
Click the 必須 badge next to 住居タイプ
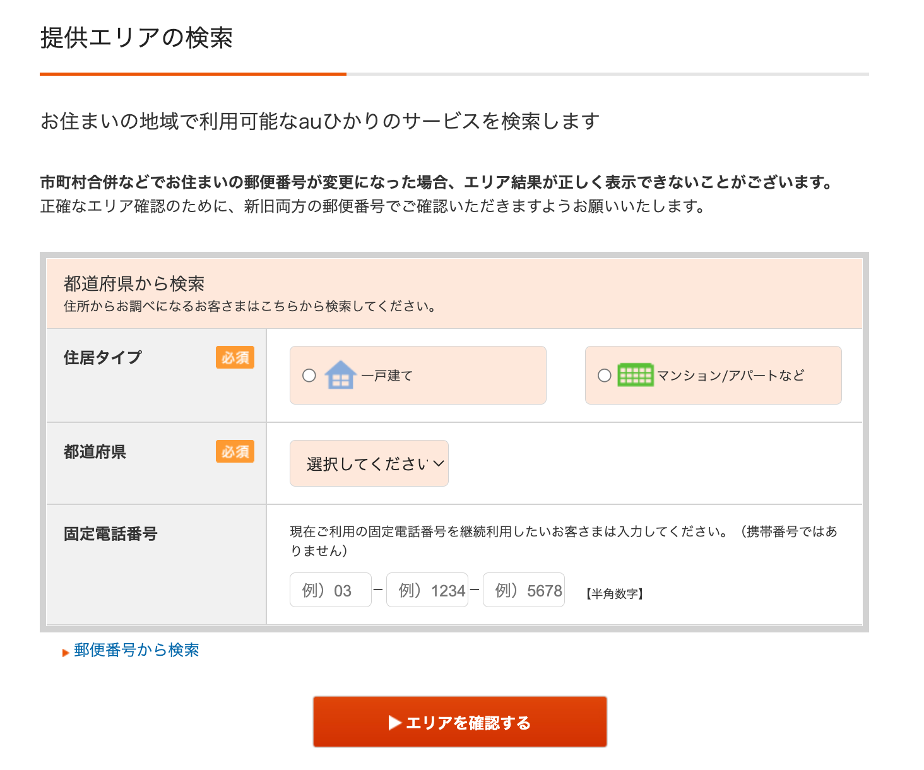(235, 357)
